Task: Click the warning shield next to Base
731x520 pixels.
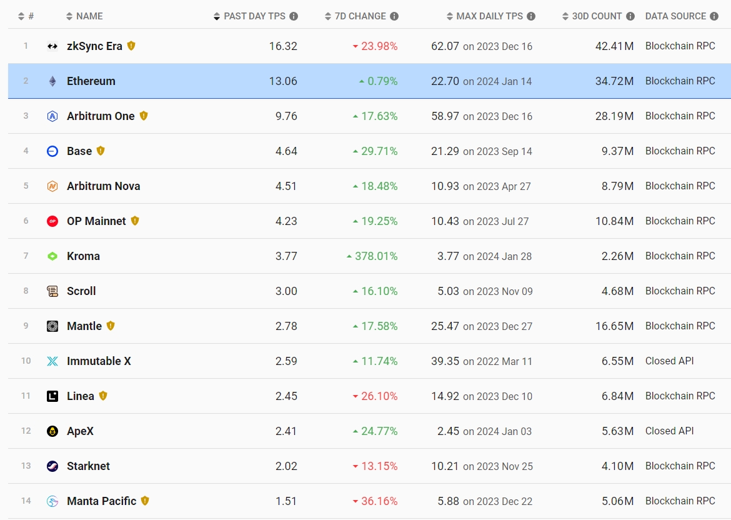Action: coord(101,151)
